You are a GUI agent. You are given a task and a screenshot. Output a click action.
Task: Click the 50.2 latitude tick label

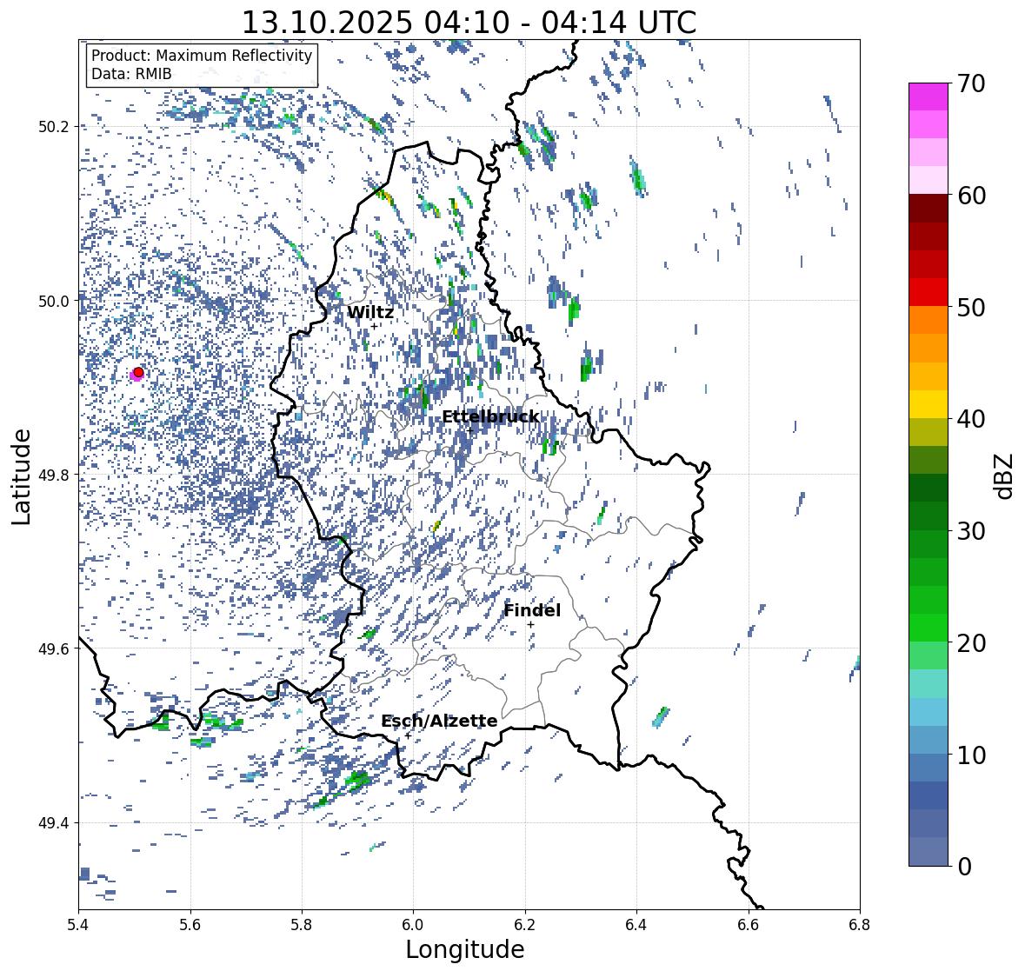click(x=54, y=127)
